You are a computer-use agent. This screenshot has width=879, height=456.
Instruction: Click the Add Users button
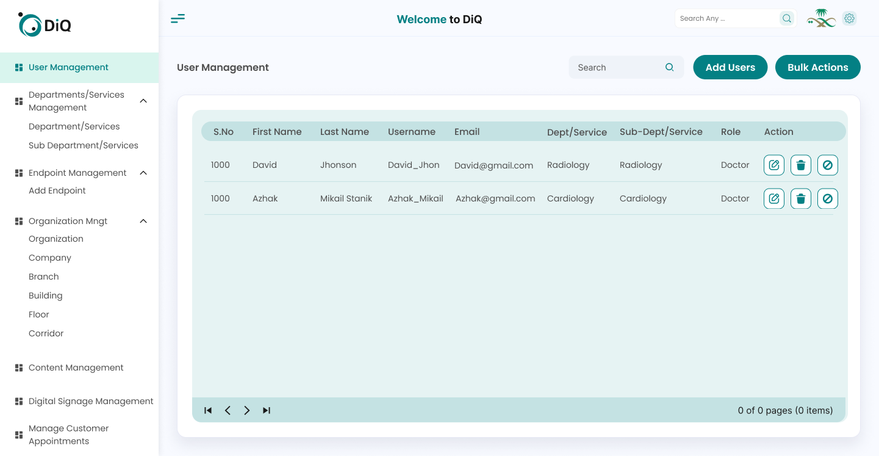(730, 67)
